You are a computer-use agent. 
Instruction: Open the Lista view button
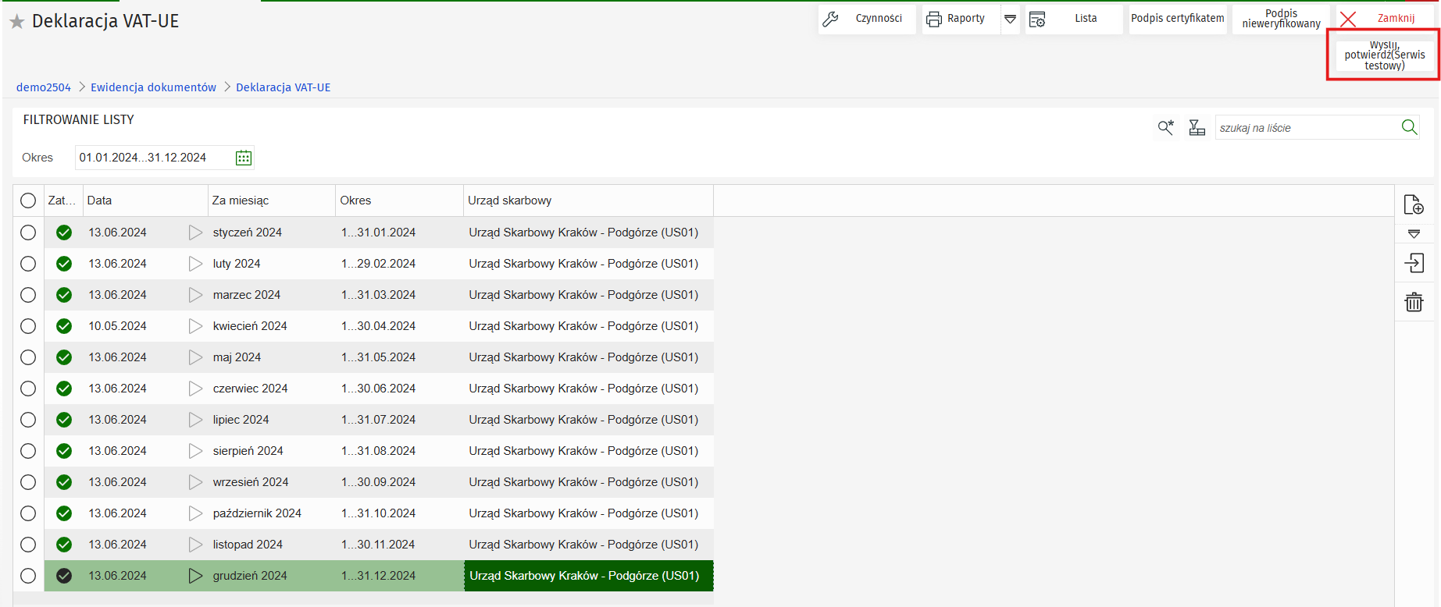(1074, 19)
